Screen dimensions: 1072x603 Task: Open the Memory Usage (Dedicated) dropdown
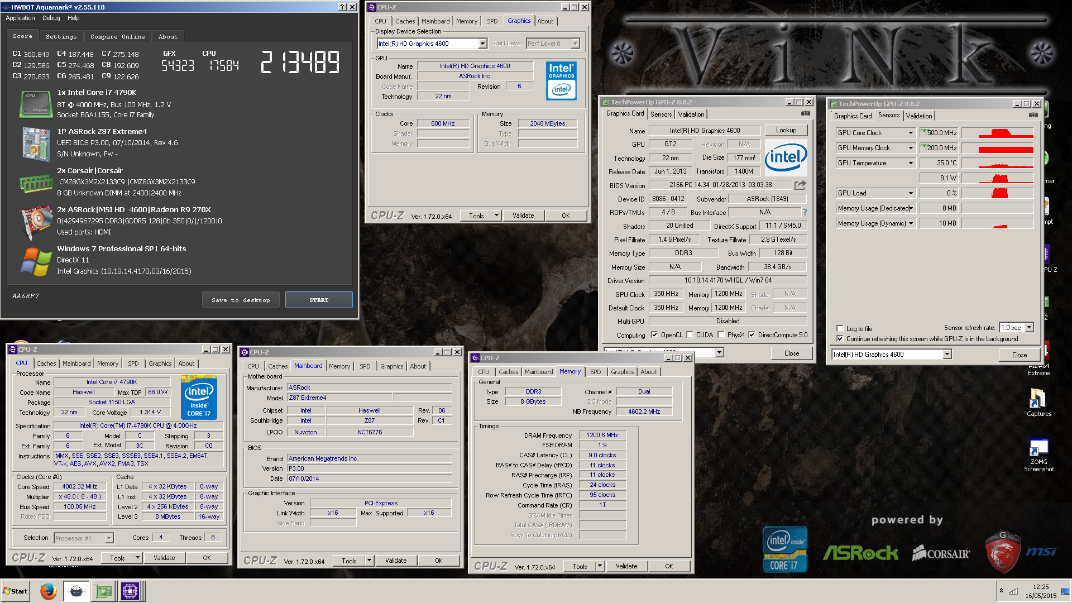(x=911, y=208)
